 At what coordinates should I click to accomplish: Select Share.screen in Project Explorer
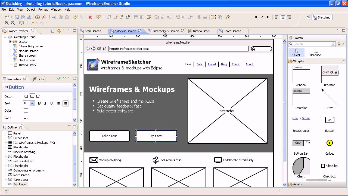(x=27, y=56)
